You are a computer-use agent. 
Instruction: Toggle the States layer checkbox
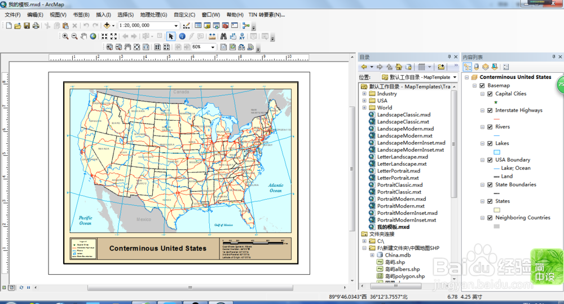pos(490,201)
